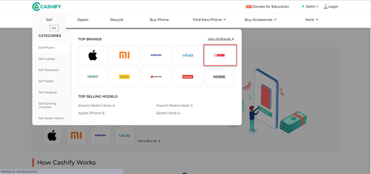Select the Vivo logo in the background page
This screenshot has width=371, height=174.
point(125,136)
